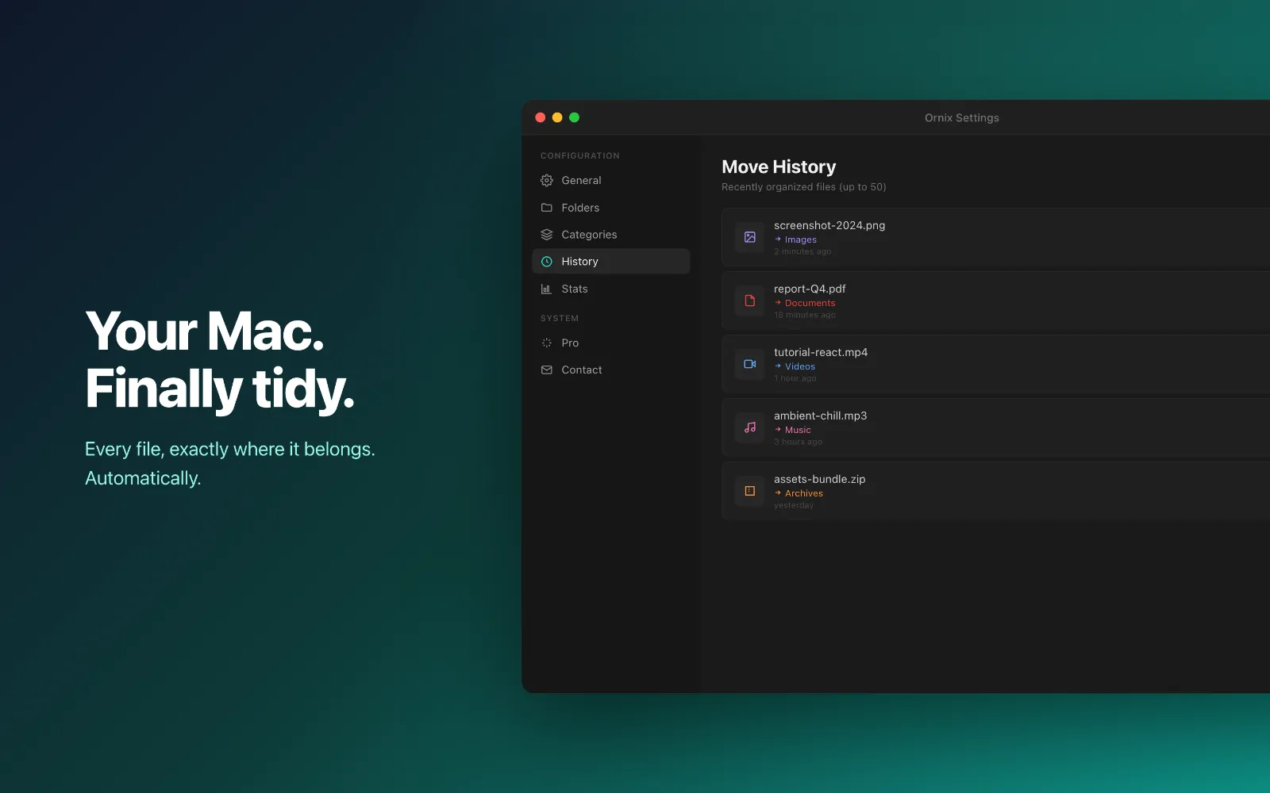Viewport: 1270px width, 793px height.
Task: Select the report-Q4.pdf file name
Action: (x=810, y=289)
